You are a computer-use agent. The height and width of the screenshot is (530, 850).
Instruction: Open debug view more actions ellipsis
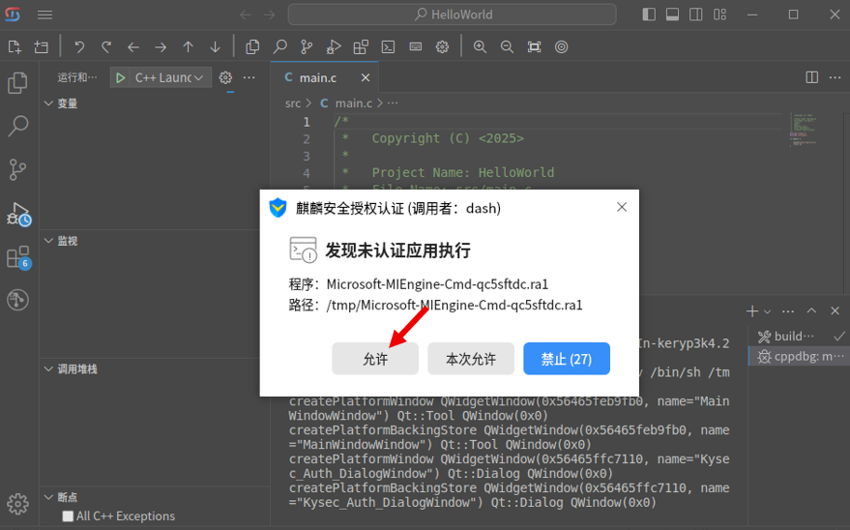[249, 78]
